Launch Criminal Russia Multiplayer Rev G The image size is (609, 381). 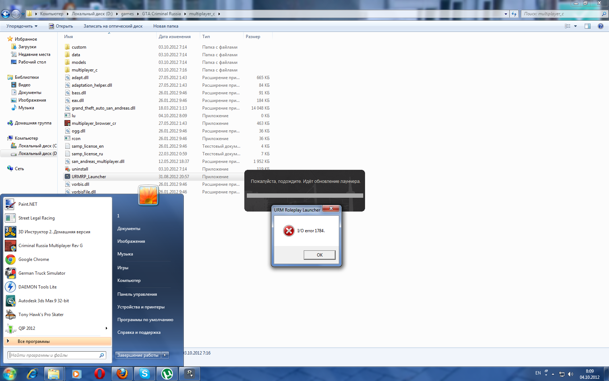pos(57,246)
